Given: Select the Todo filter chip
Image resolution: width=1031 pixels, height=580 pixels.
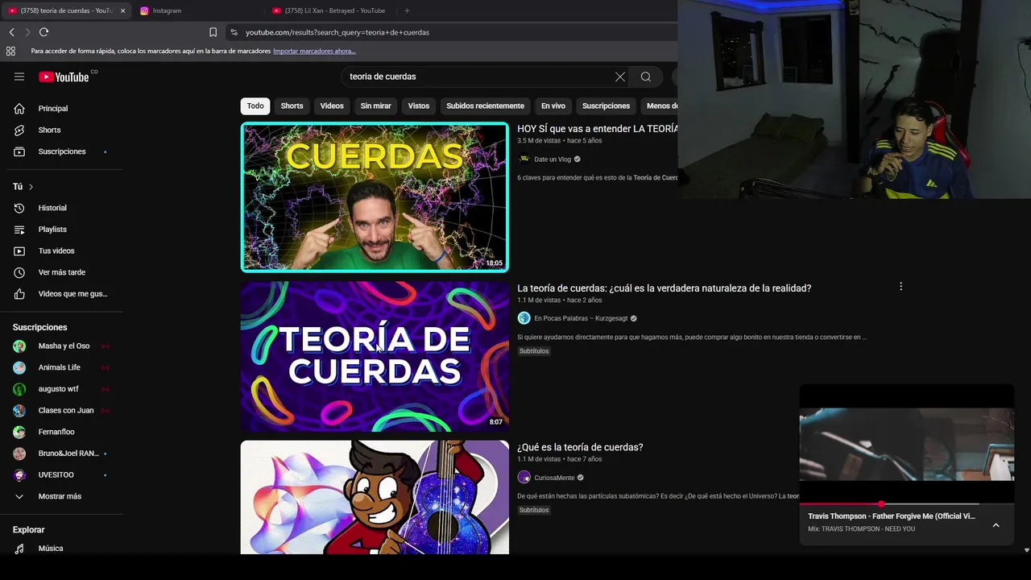Looking at the screenshot, I should [x=255, y=106].
